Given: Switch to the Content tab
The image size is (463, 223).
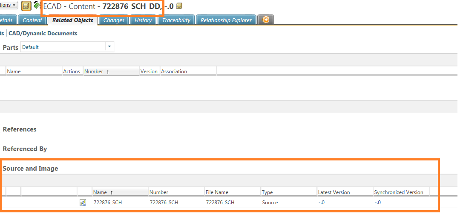Looking at the screenshot, I should [x=32, y=20].
